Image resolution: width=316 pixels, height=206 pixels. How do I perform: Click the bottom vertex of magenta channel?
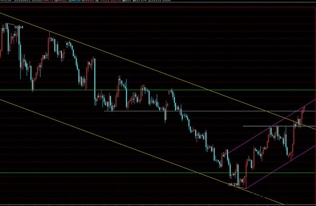coord(246,188)
